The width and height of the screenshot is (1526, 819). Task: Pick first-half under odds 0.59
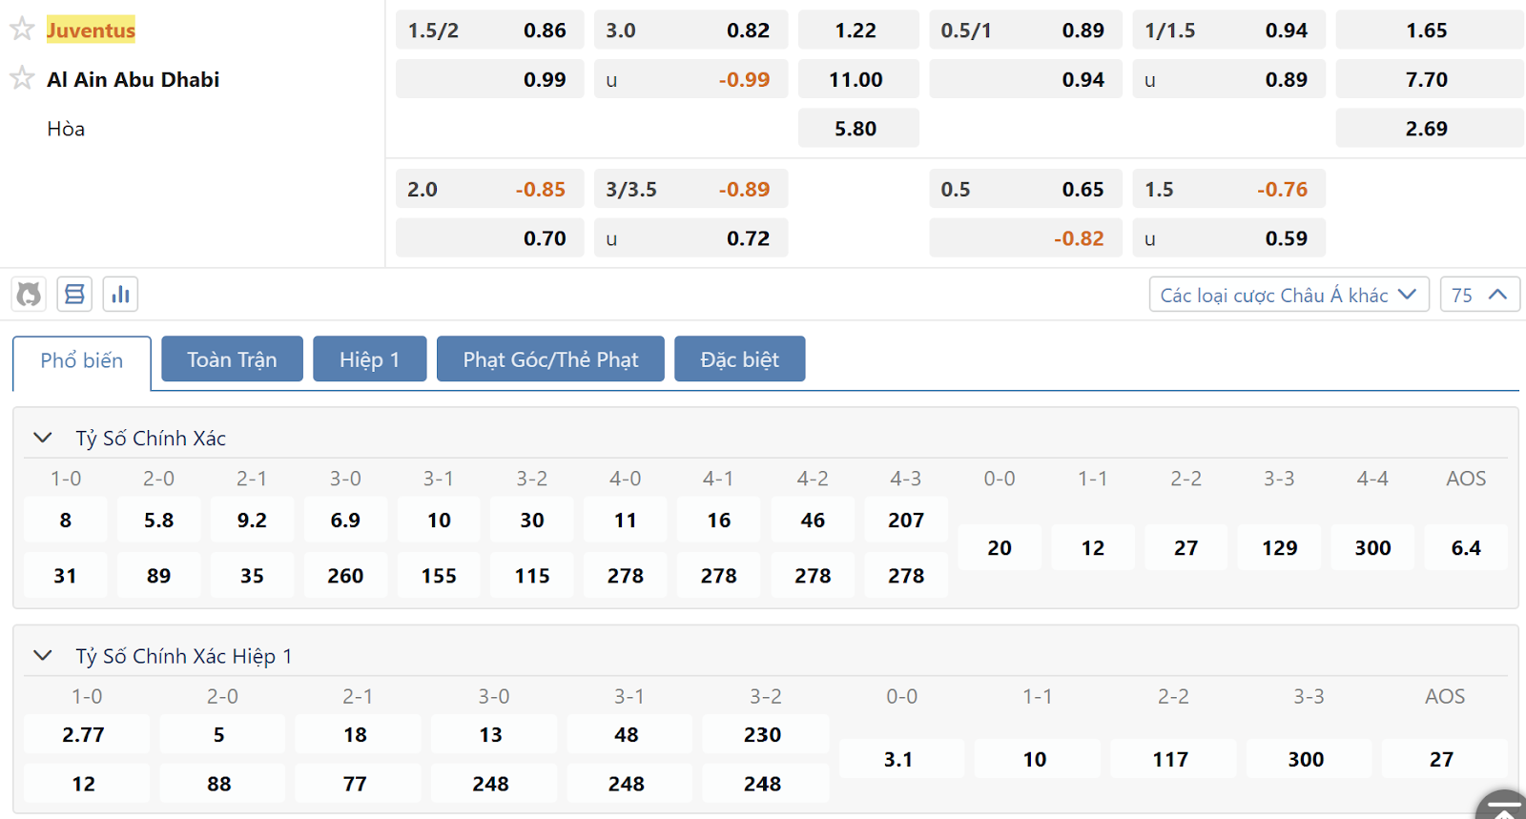coord(1228,238)
